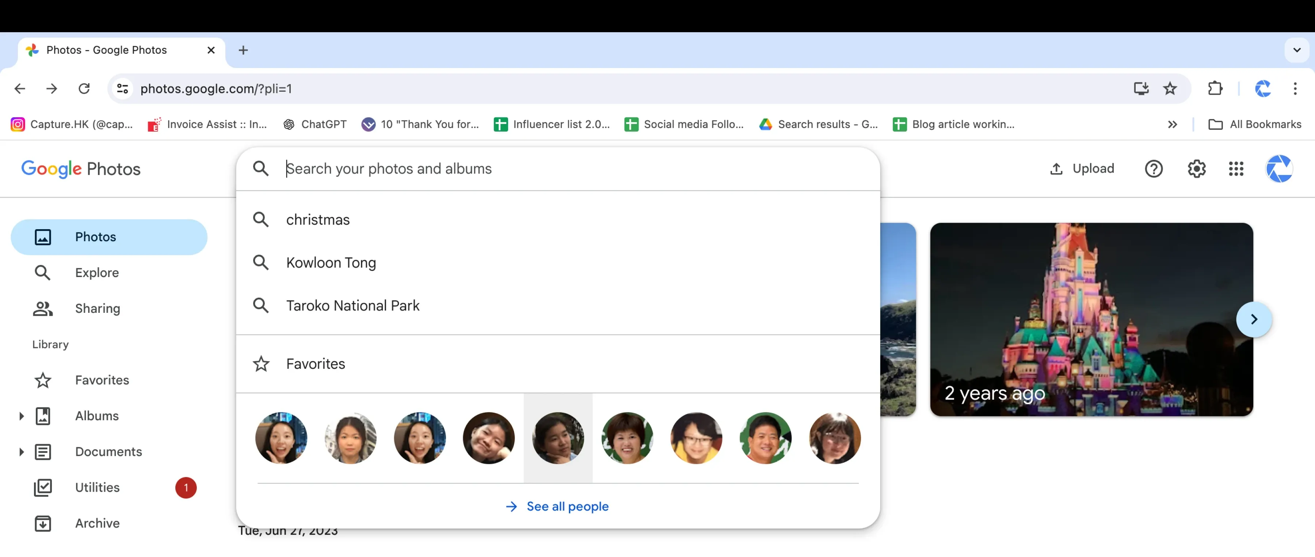Click the Help question mark icon
Viewport: 1315px width, 557px height.
click(x=1154, y=168)
